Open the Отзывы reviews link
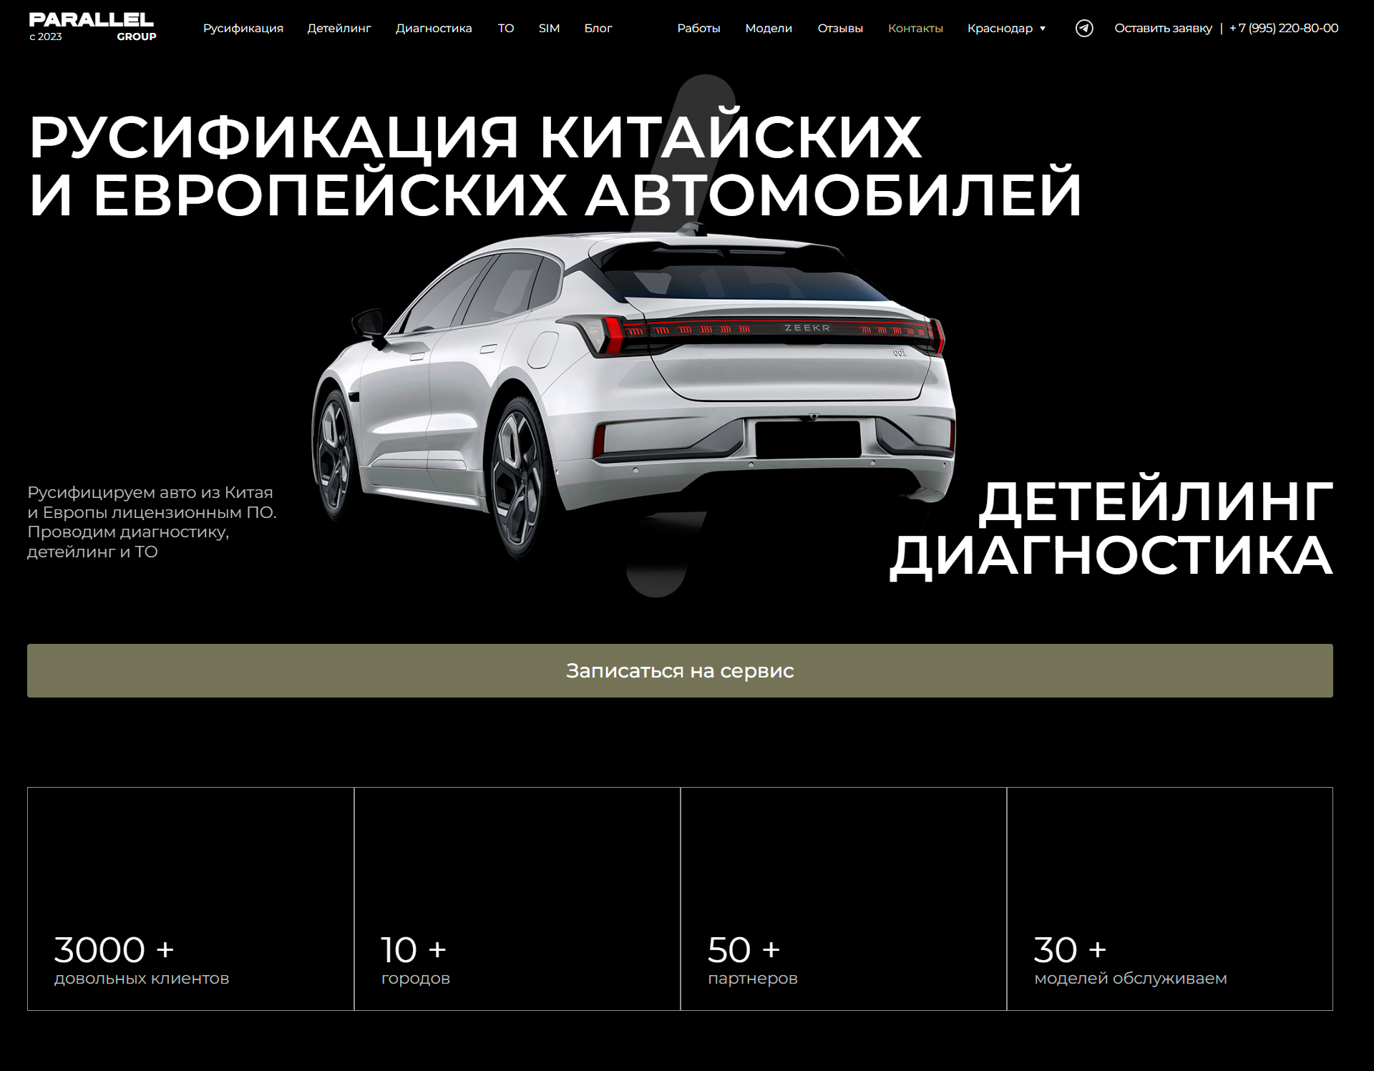1374x1071 pixels. (x=840, y=28)
